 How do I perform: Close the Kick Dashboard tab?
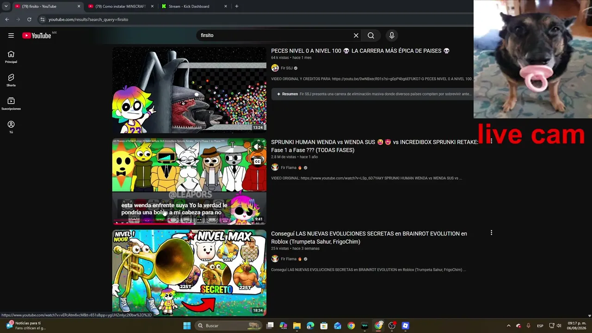[x=226, y=6]
